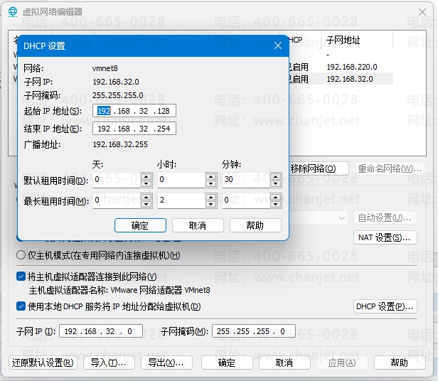Click the 子网掩码 field in main window

[x=254, y=331]
